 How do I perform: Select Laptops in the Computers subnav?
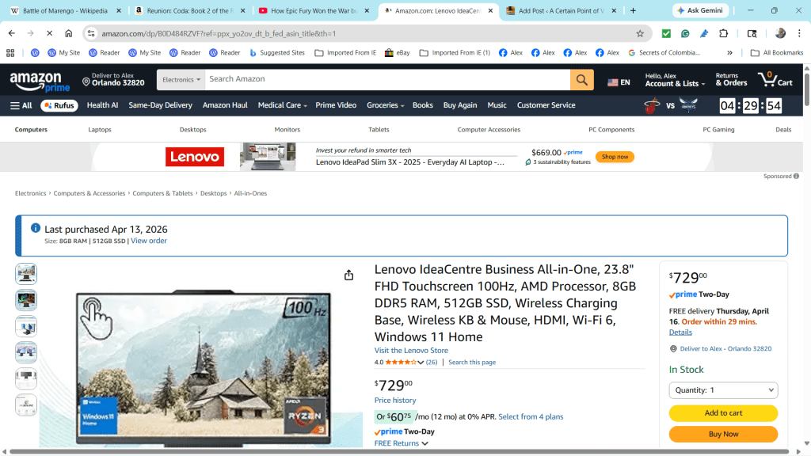pyautogui.click(x=100, y=130)
